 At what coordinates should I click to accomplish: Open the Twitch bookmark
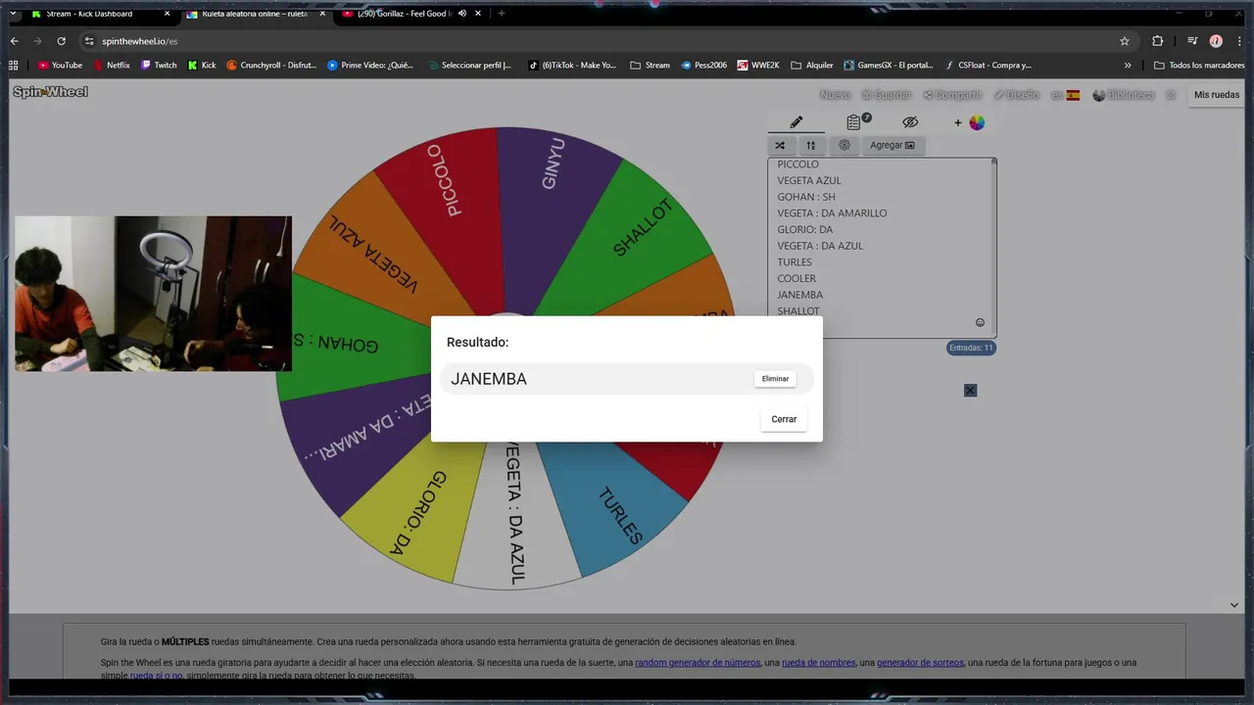[x=159, y=66]
